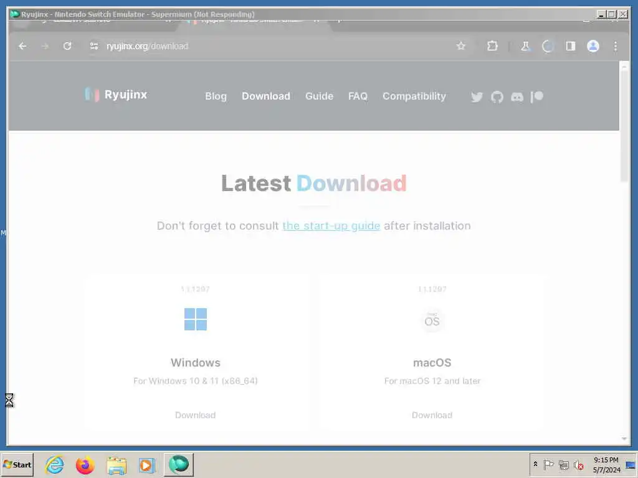Follow the start-up guide link
The image size is (638, 478).
click(331, 226)
